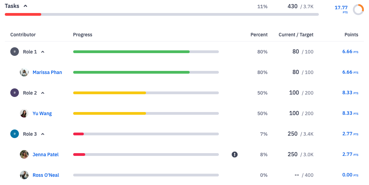Open Yu Wang's contributor link
Screen dimensions: 369x185
coord(42,113)
